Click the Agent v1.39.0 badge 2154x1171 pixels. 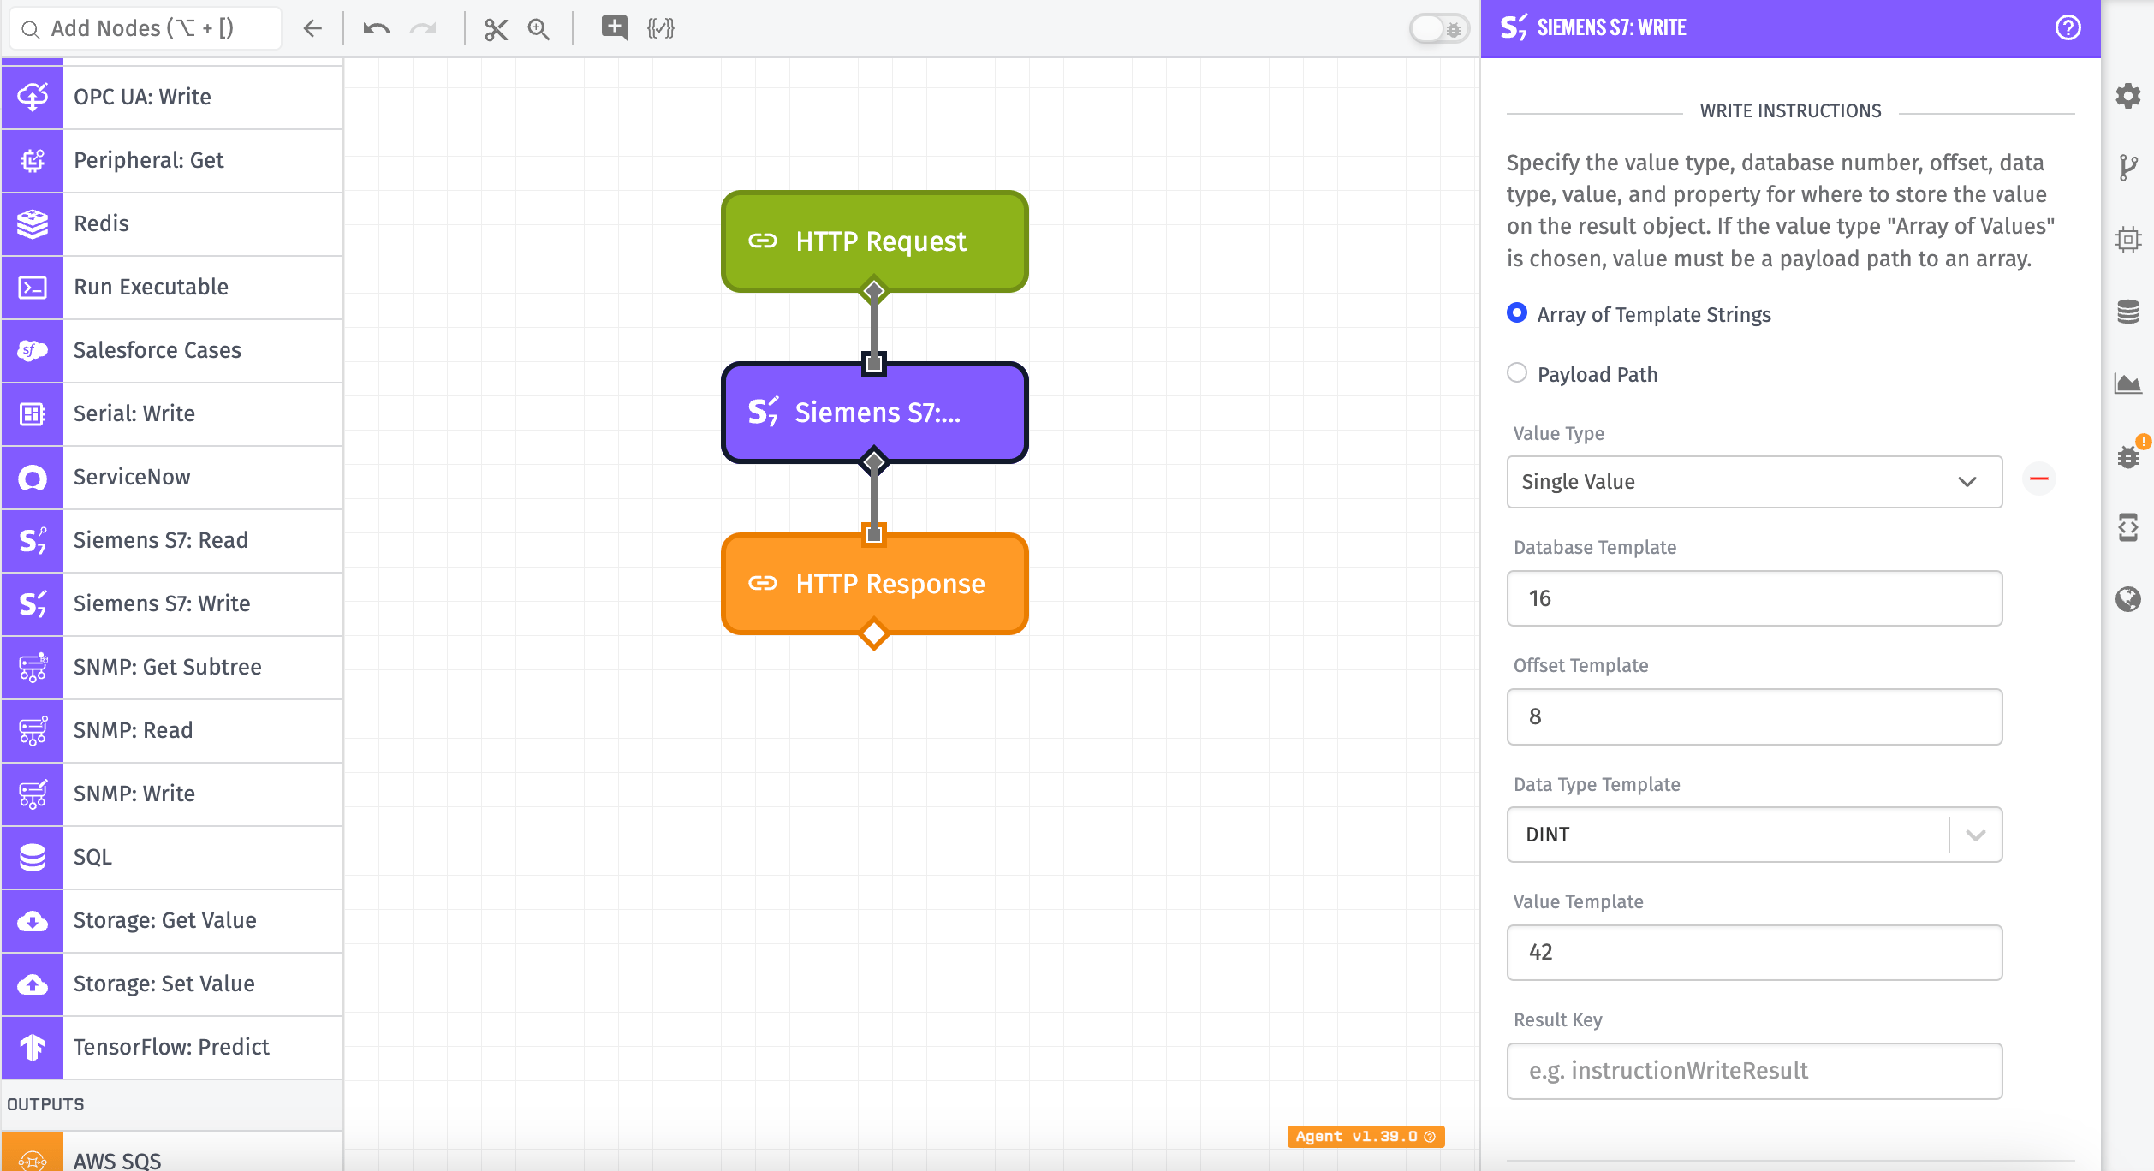pos(1366,1136)
